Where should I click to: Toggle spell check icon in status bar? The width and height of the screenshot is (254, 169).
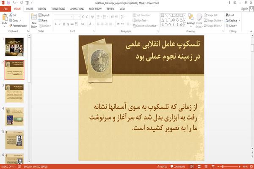coord(19,166)
